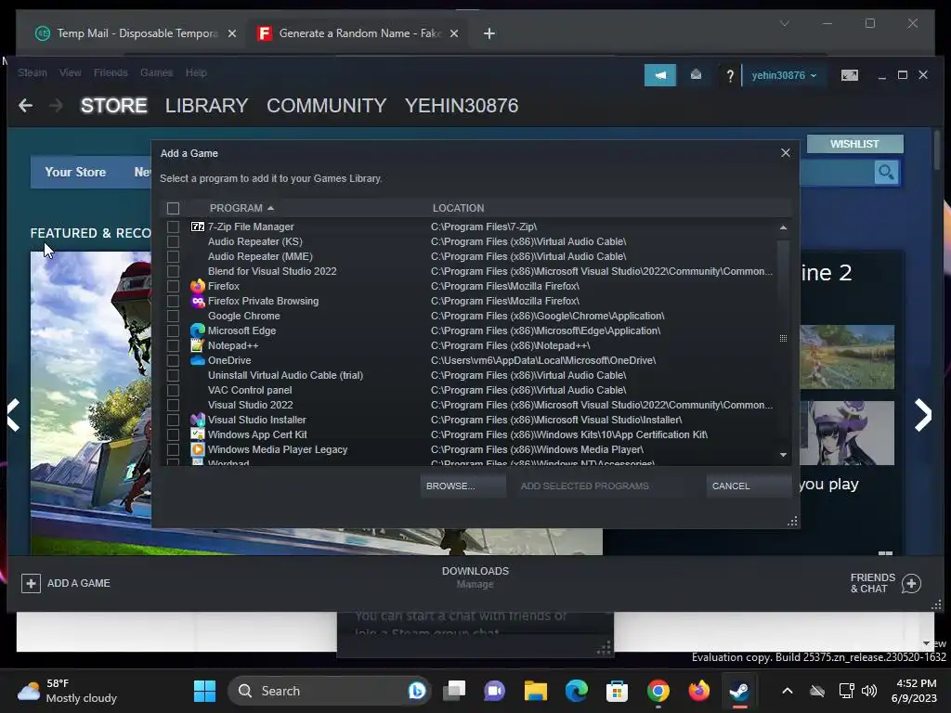Click the Steam help question mark
The width and height of the screenshot is (951, 713).
[x=730, y=76]
